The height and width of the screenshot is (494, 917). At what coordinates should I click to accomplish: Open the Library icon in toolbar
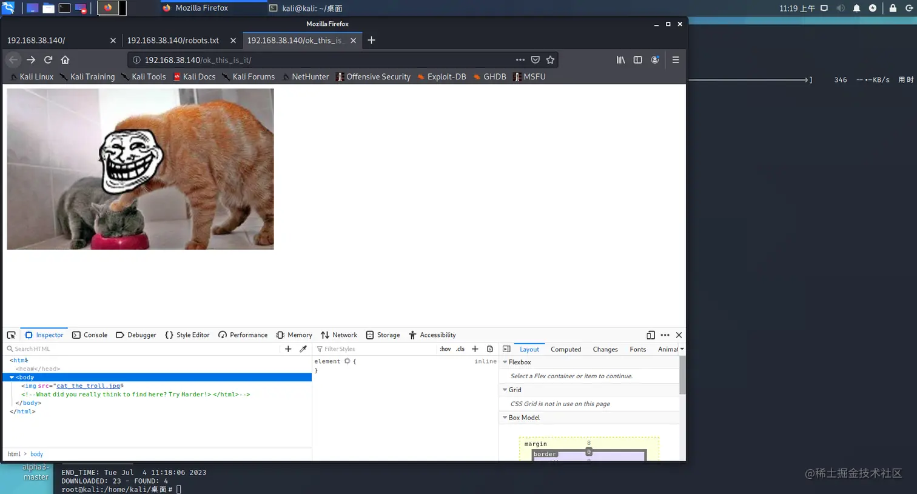(620, 60)
